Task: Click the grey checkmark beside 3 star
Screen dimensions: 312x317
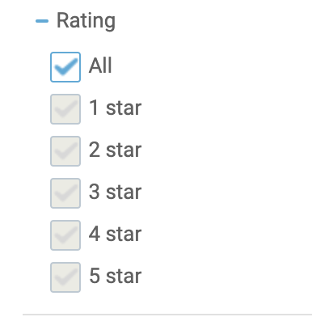Action: (x=65, y=193)
